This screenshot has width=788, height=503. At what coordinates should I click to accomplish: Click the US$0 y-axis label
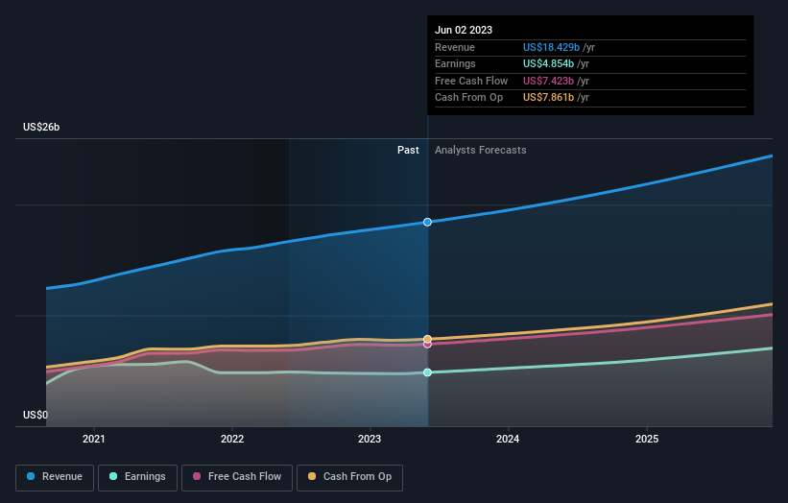[x=36, y=415]
